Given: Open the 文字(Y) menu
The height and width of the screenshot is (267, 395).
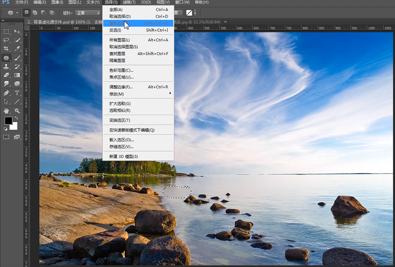Looking at the screenshot, I should (x=93, y=2).
